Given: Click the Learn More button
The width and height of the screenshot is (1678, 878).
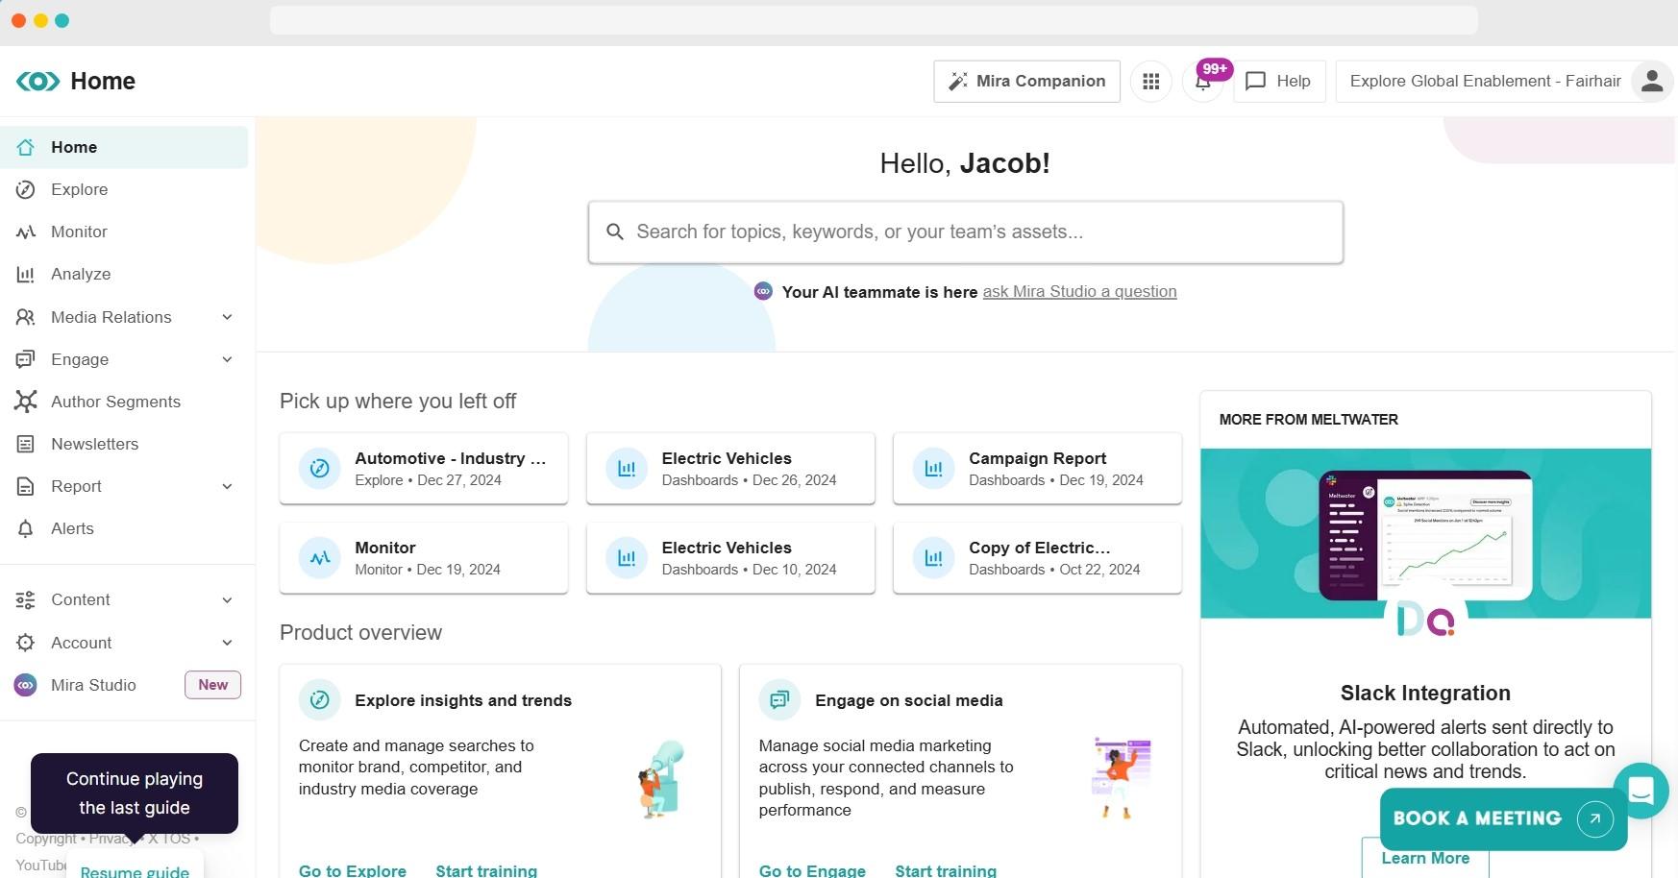Looking at the screenshot, I should [1425, 860].
